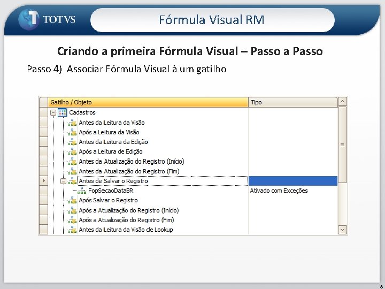Click the trigger icon beside Antes da Leitura da Edição
This screenshot has width=385, height=289.
[72, 142]
